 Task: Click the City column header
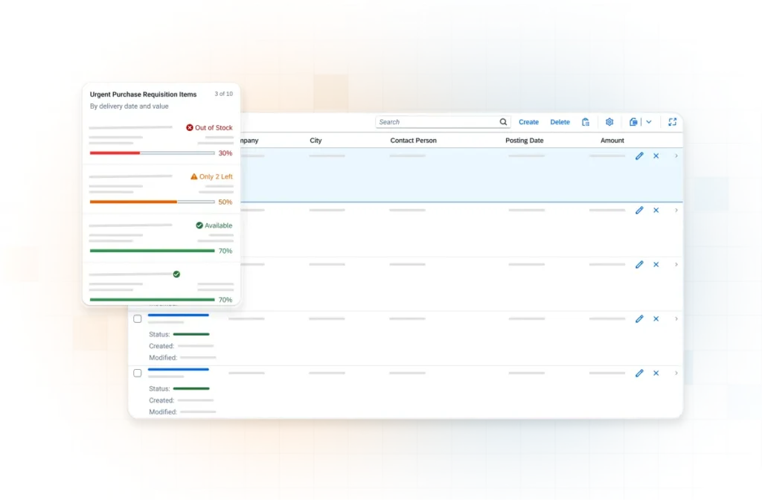(316, 141)
